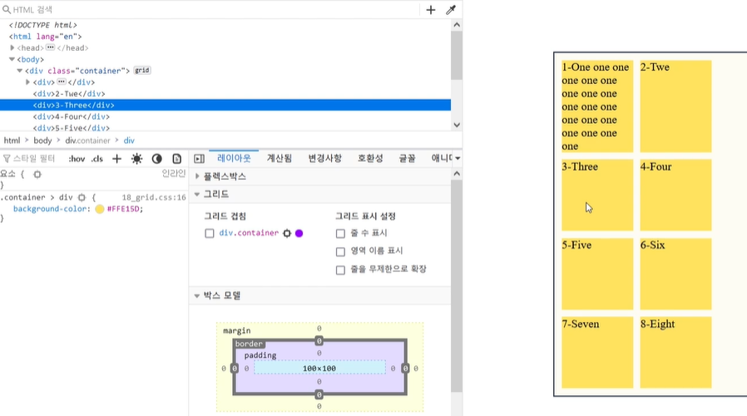Check the 줄 수 표시 option
This screenshot has width=747, height=416.
coord(340,234)
